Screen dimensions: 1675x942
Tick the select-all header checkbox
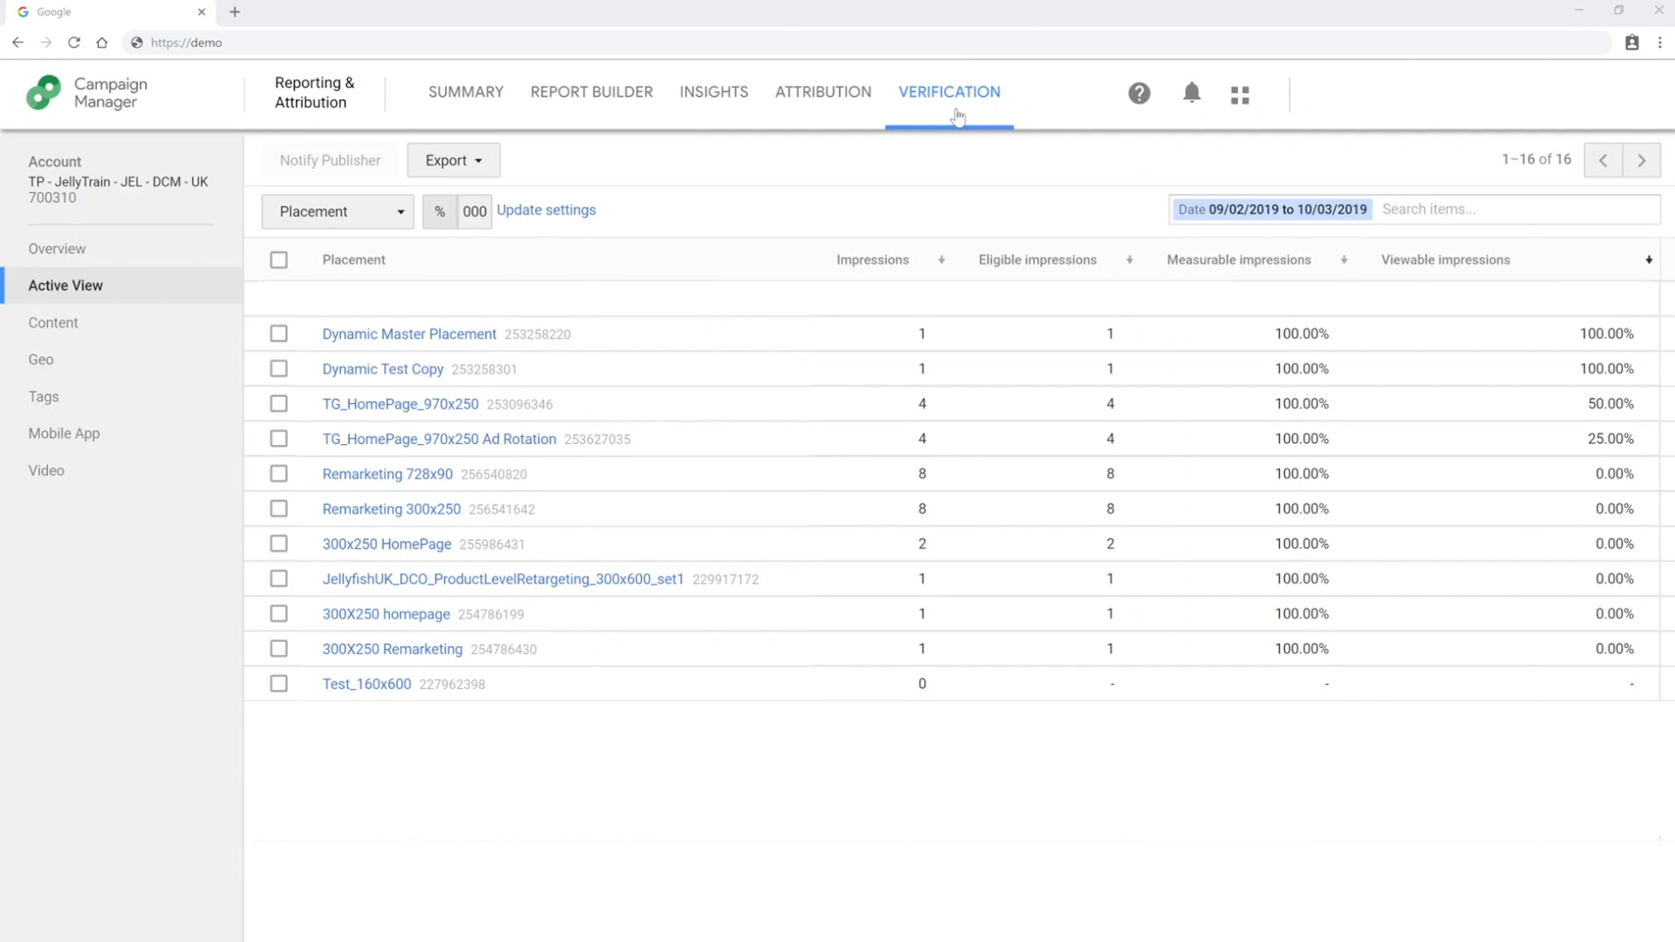(278, 260)
